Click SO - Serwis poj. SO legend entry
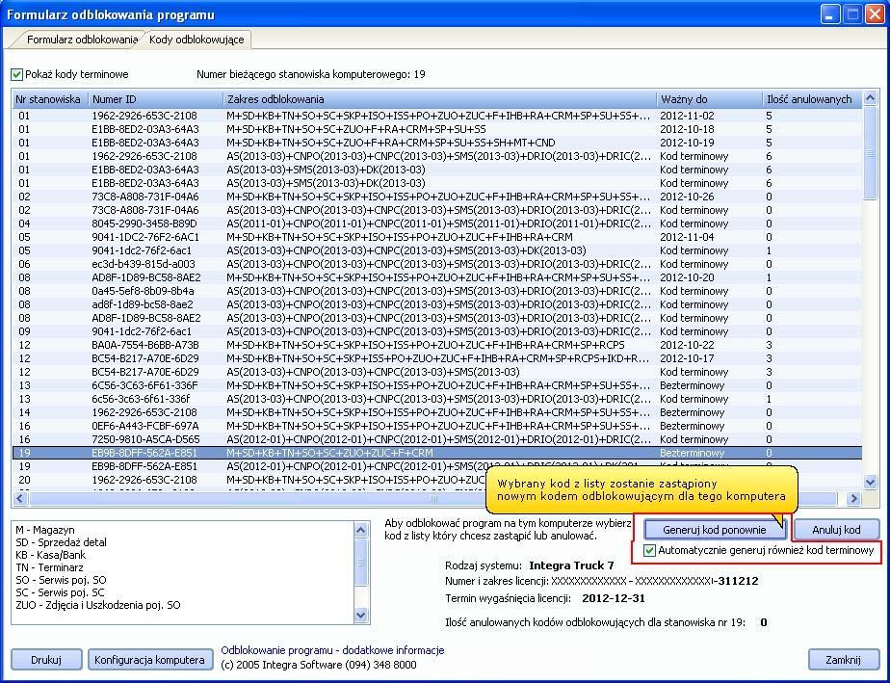The height and width of the screenshot is (683, 890). 61,580
